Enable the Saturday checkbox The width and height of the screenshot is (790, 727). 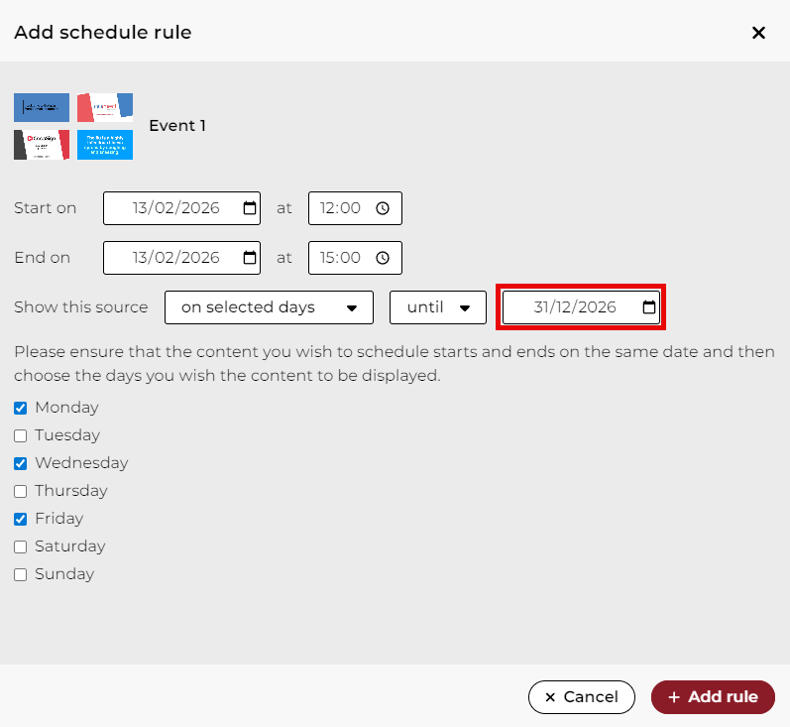pyautogui.click(x=21, y=546)
